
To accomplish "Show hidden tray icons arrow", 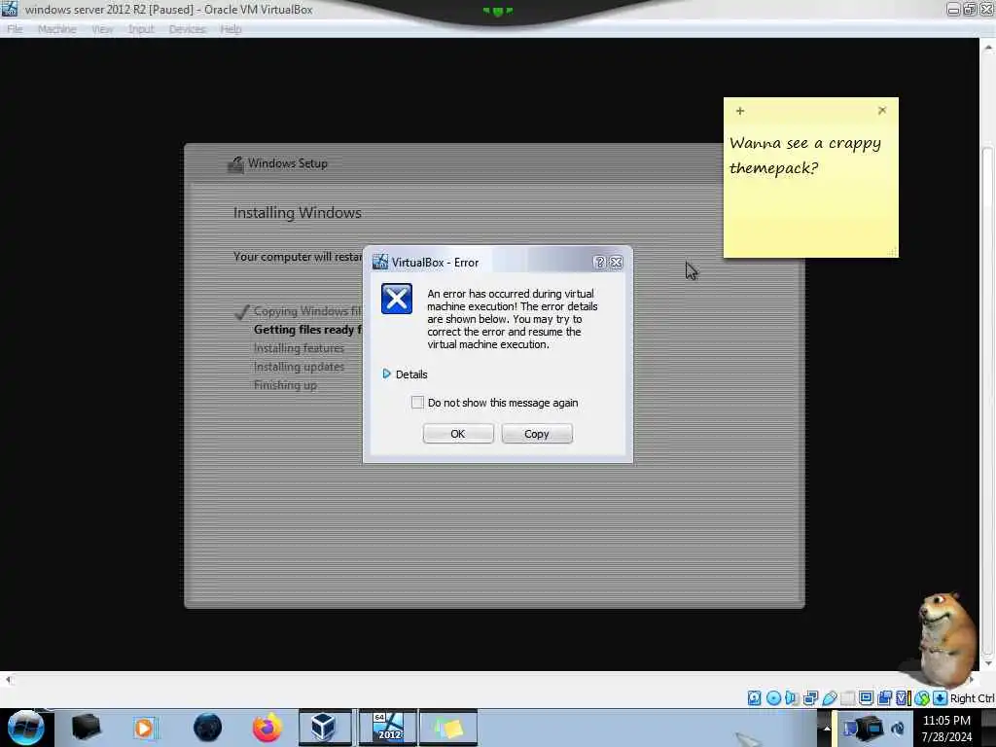I will [827, 729].
